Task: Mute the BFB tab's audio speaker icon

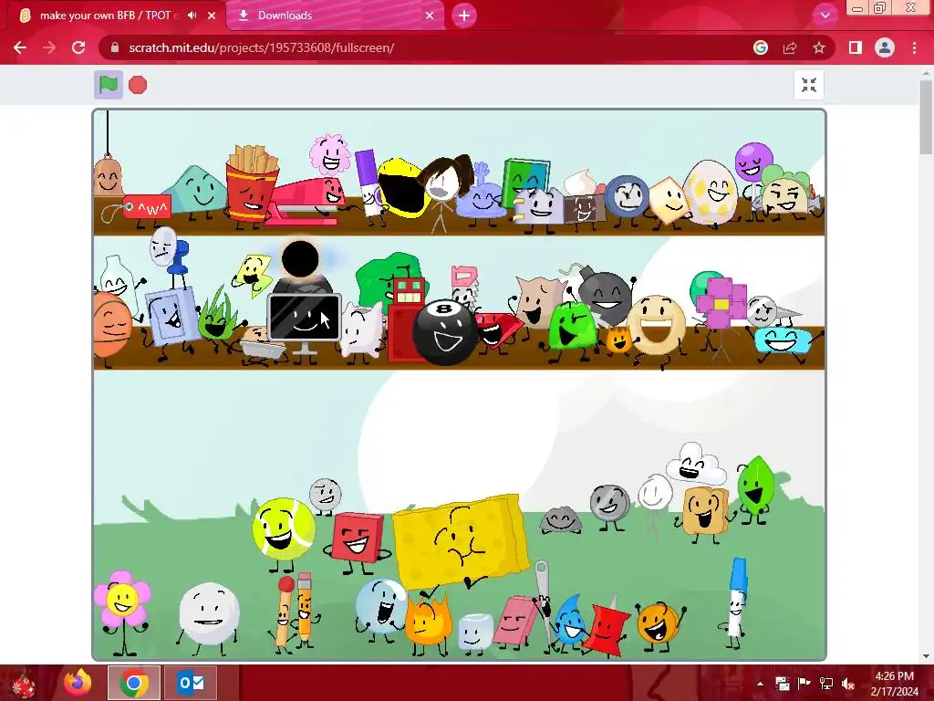Action: (x=192, y=16)
